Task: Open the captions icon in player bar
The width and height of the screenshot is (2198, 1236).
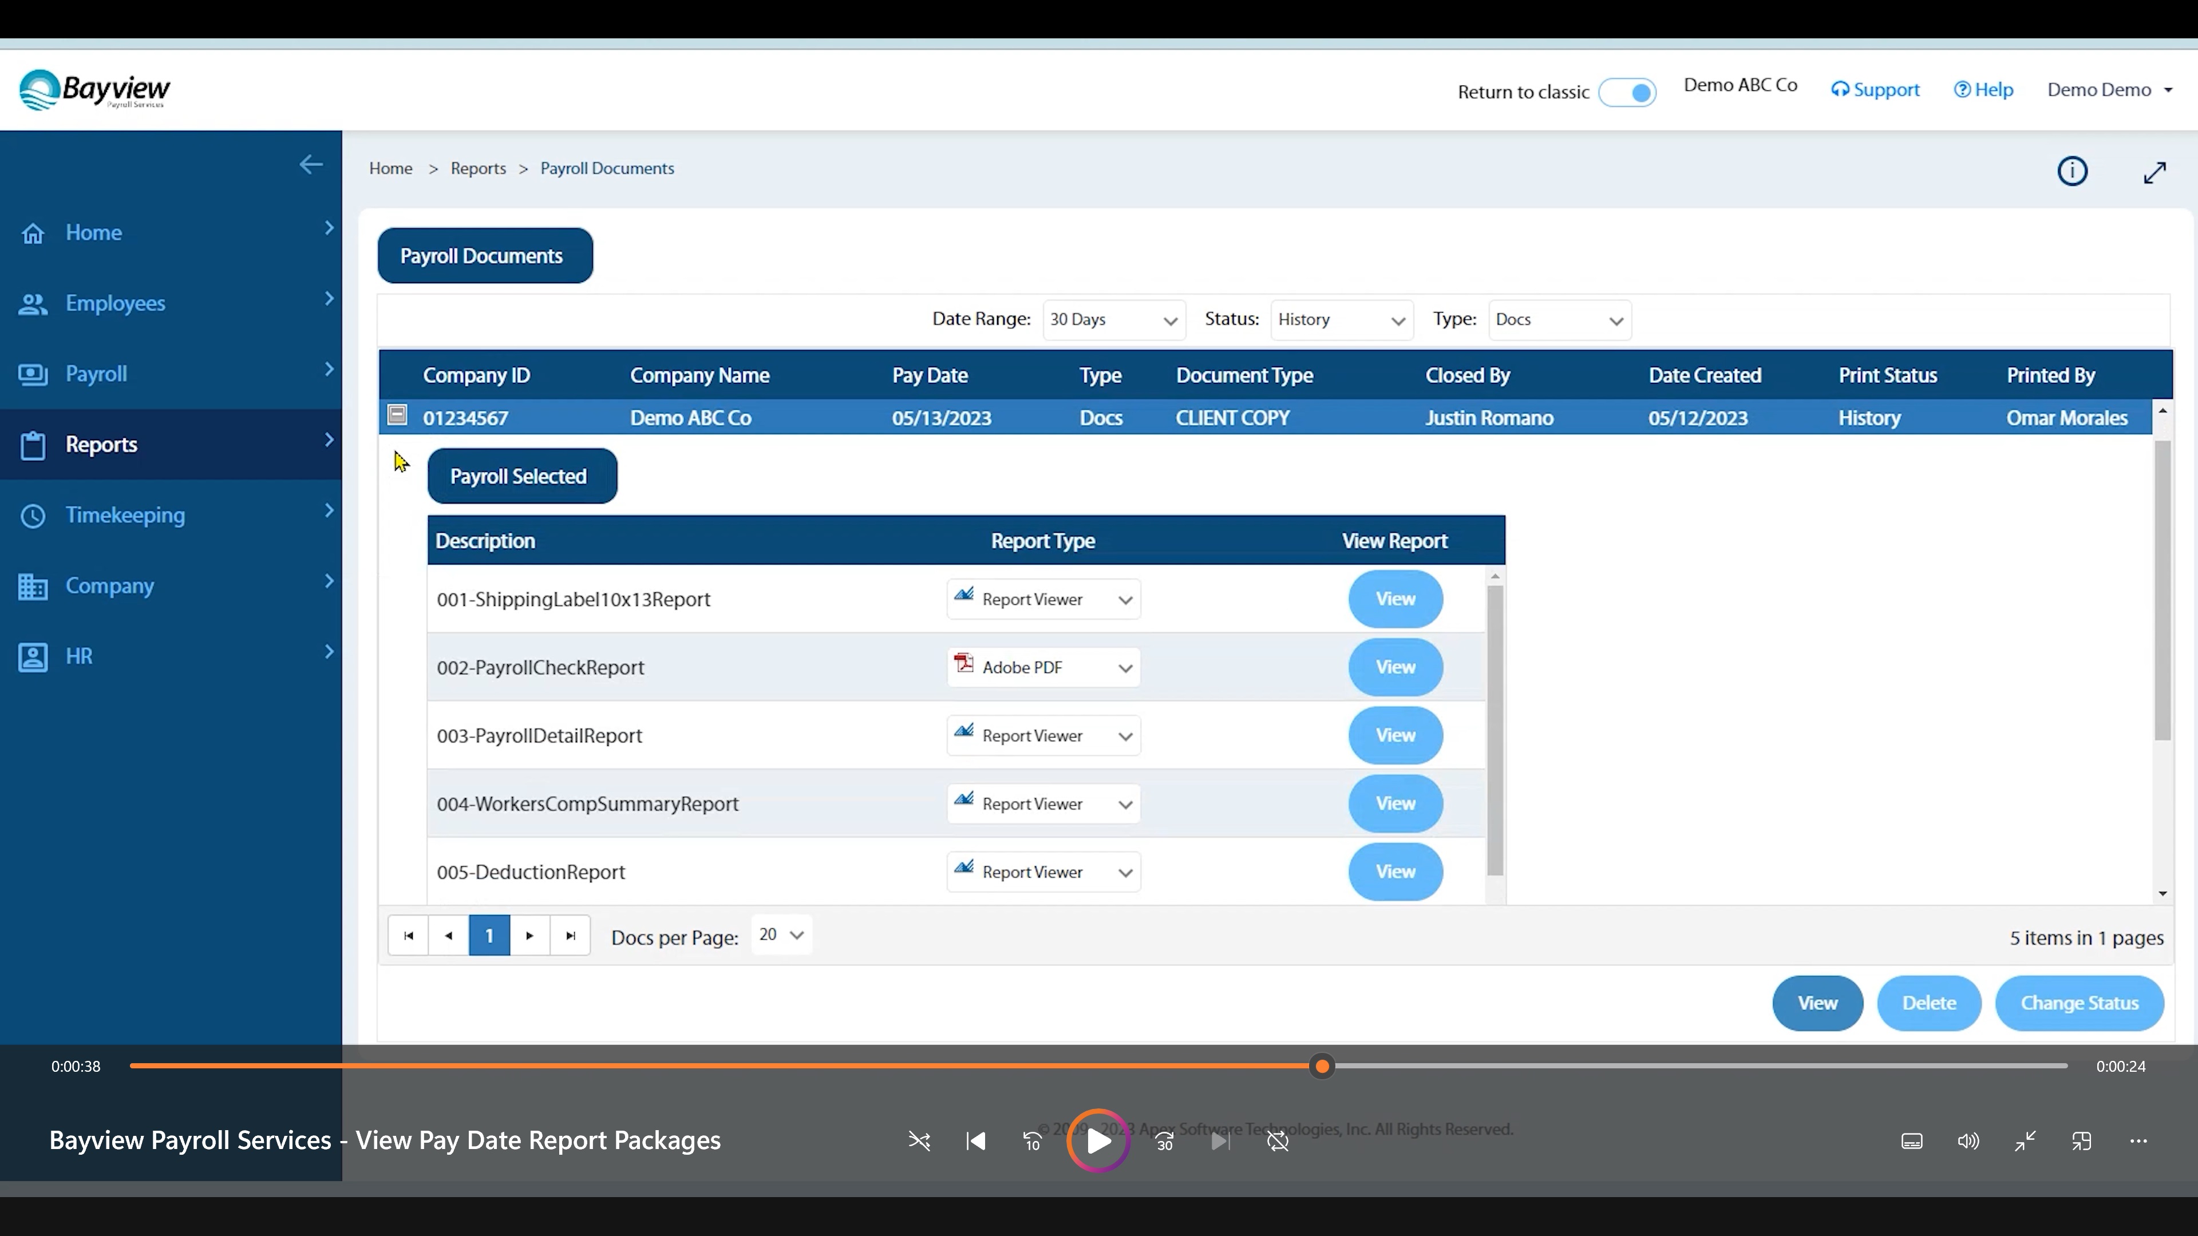Action: (1911, 1142)
